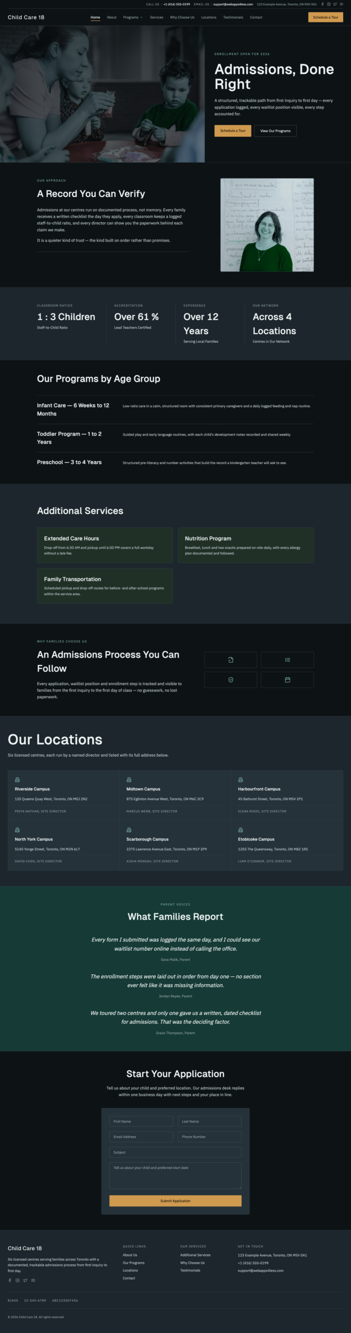Open the About nav menu item
The width and height of the screenshot is (351, 1333).
click(111, 17)
